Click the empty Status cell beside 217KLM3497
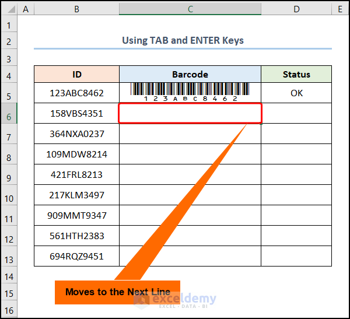The image size is (350, 319). click(x=296, y=195)
